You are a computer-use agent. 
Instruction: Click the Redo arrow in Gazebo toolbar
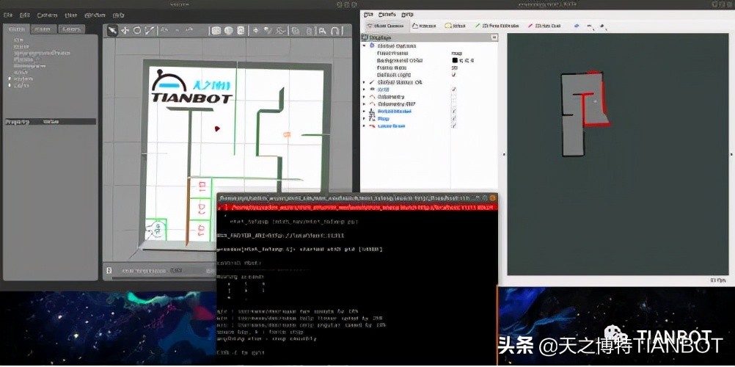(188, 31)
